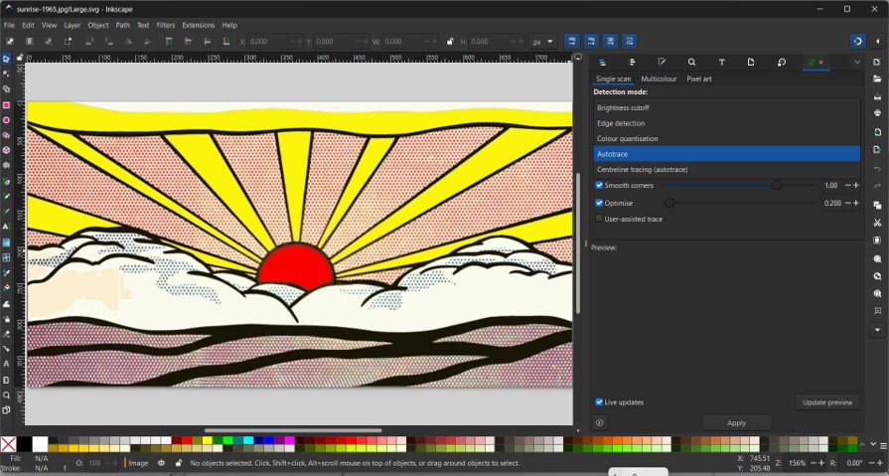Click the zoom drawing icon on right bar
The width and height of the screenshot is (889, 476).
tap(878, 277)
